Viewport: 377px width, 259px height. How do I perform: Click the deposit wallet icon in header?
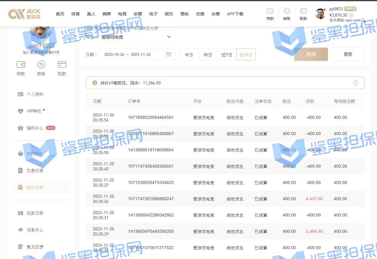point(270,11)
